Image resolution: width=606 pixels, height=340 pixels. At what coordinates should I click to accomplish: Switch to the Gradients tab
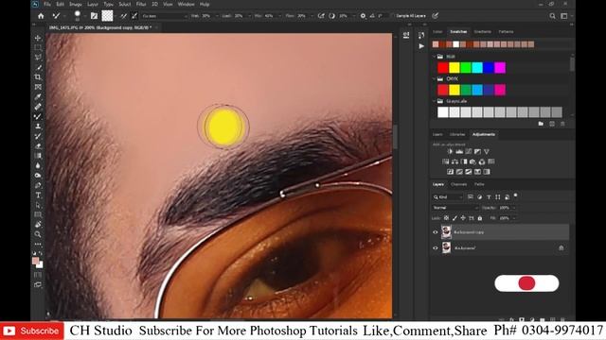pos(482,31)
